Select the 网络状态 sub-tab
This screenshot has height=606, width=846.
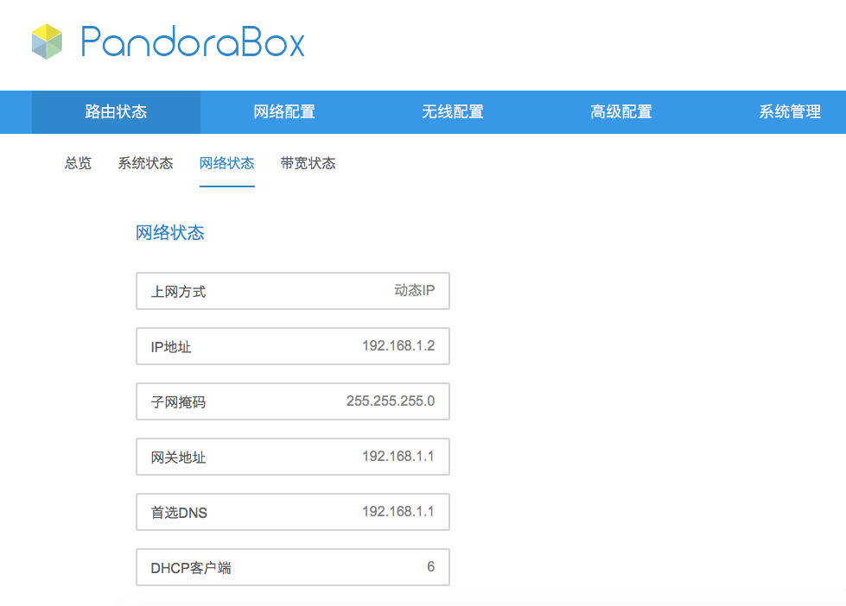[227, 163]
